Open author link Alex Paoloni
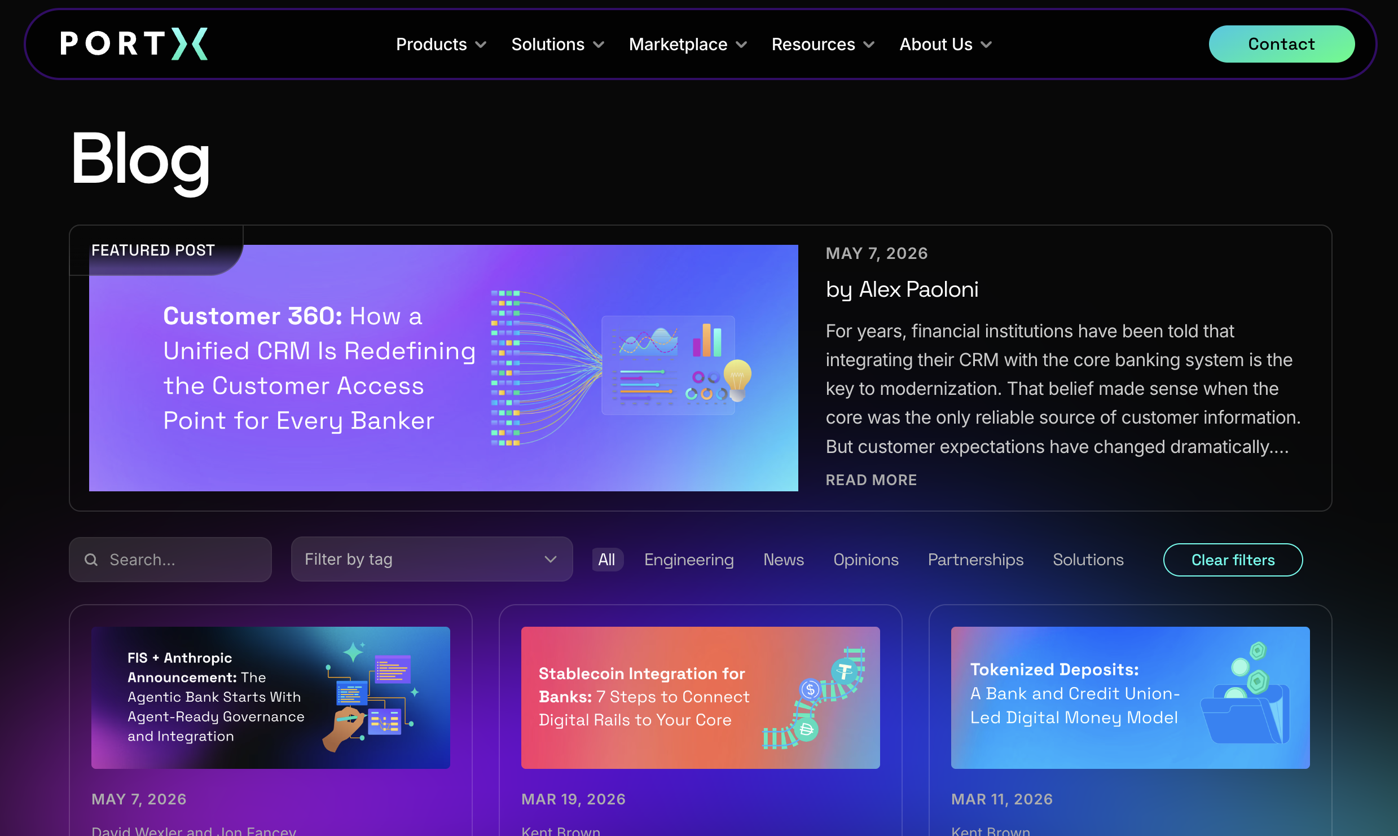 click(x=919, y=289)
